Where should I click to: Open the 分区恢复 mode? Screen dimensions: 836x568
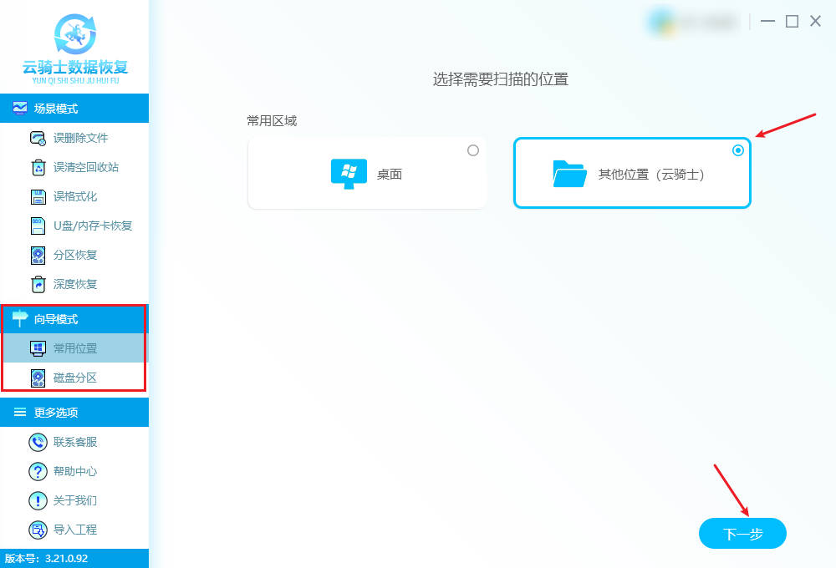click(74, 256)
